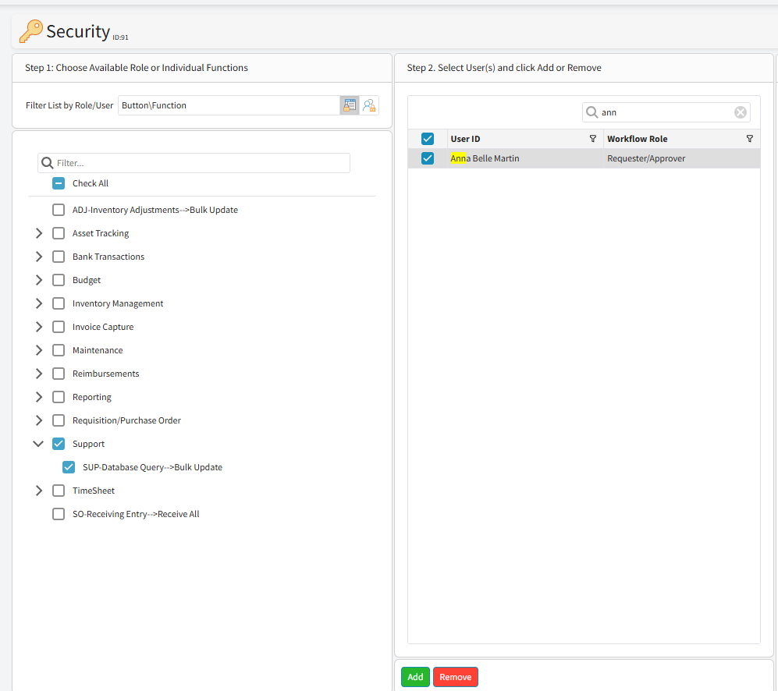Deselect Anna Belle Martin's row checkbox
The image size is (778, 691).
pyautogui.click(x=428, y=158)
